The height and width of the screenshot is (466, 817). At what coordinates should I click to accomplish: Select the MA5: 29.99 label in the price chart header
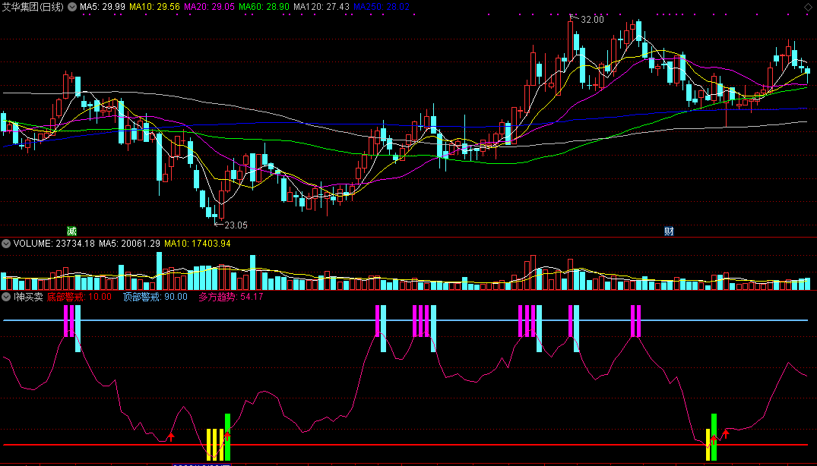(102, 7)
